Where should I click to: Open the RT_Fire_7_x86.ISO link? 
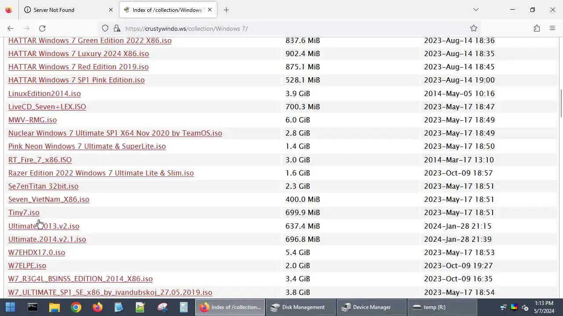click(40, 160)
